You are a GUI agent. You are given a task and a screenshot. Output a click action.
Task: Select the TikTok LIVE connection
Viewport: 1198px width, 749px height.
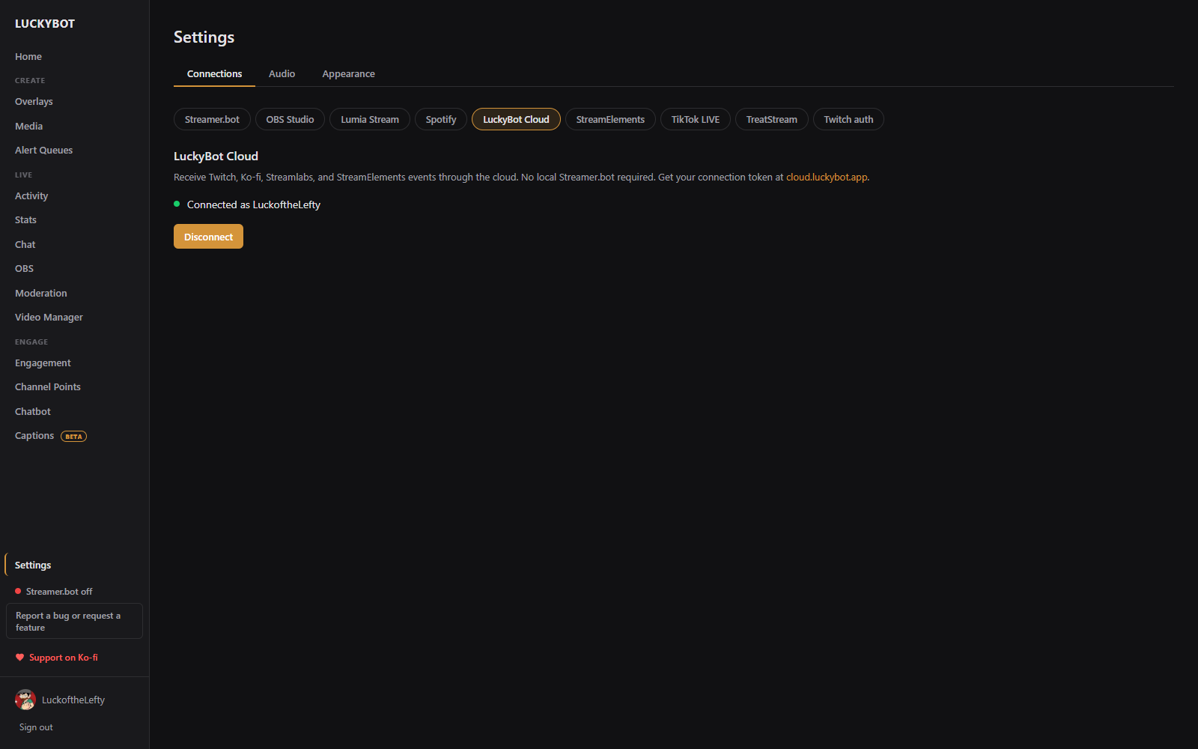(x=696, y=119)
